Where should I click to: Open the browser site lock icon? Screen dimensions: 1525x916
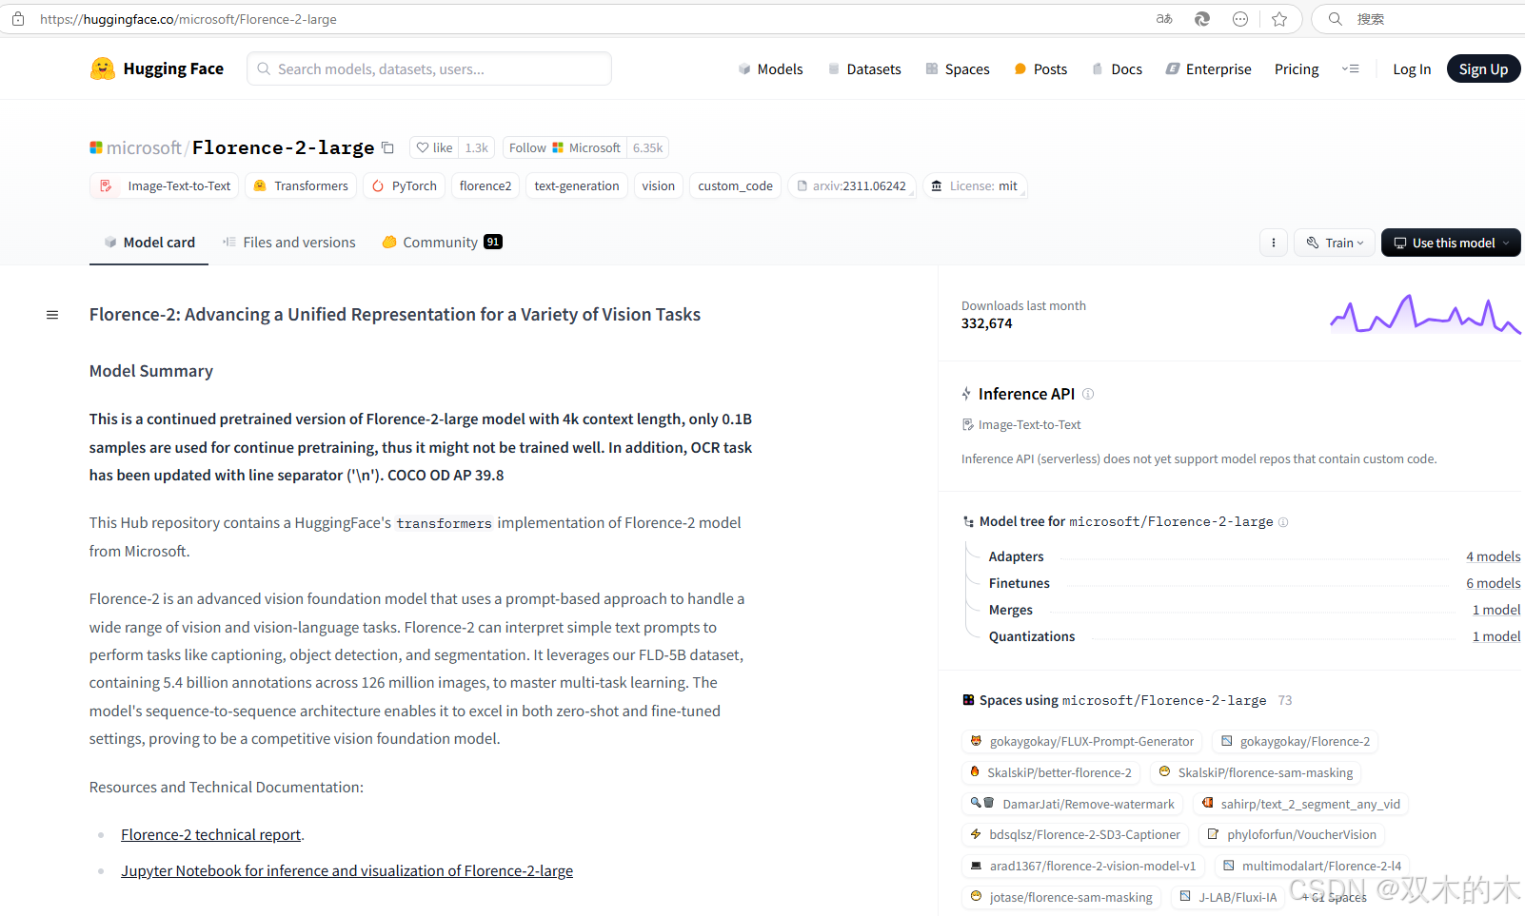[x=18, y=19]
